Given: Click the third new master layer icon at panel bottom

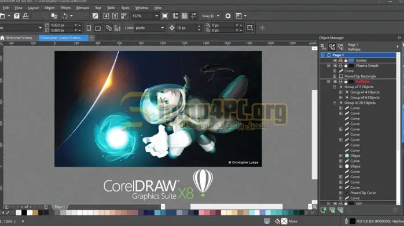Looking at the screenshot, I should coord(340,210).
